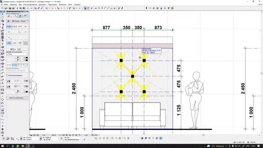Open the zoom percentage dropdown arrow below the drawing
This screenshot has width=263, height=148.
(60, 135)
